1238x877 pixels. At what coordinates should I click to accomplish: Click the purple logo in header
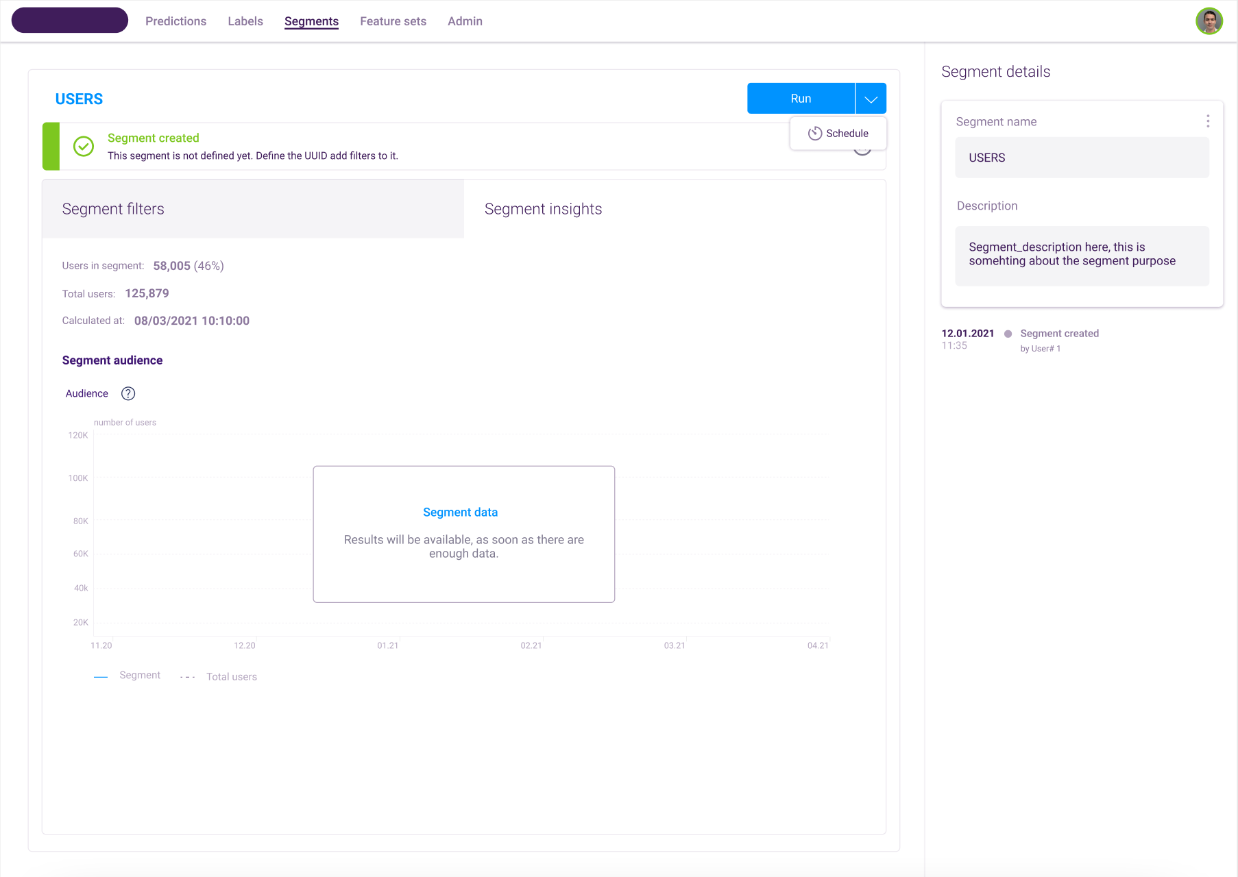[x=70, y=21]
